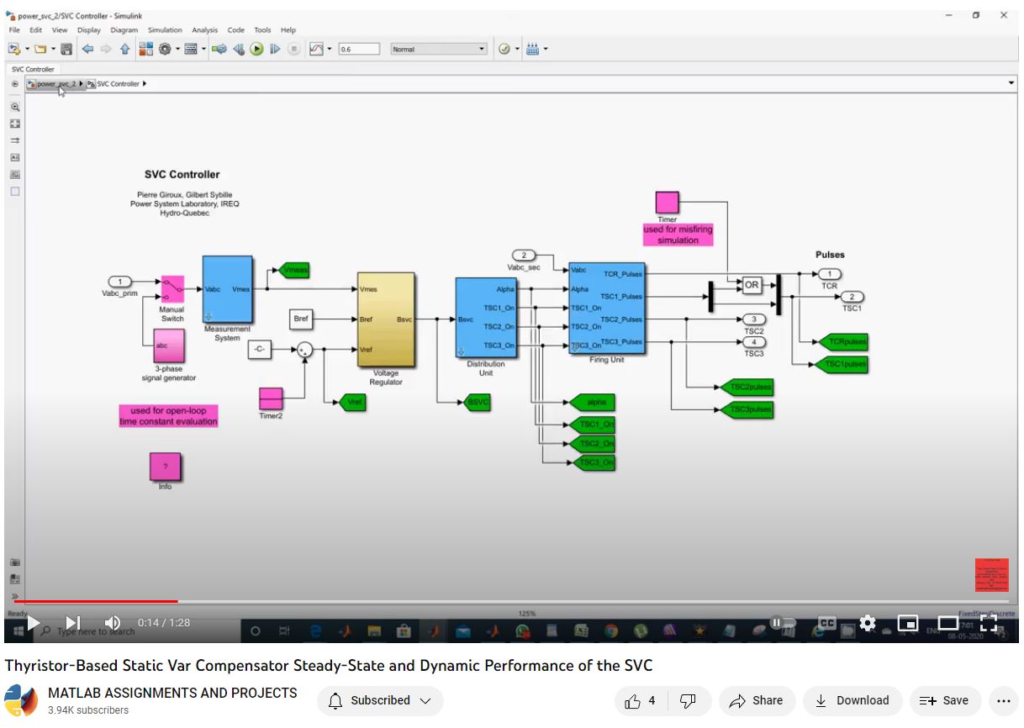Click the Up to Parent arrow

coord(124,50)
